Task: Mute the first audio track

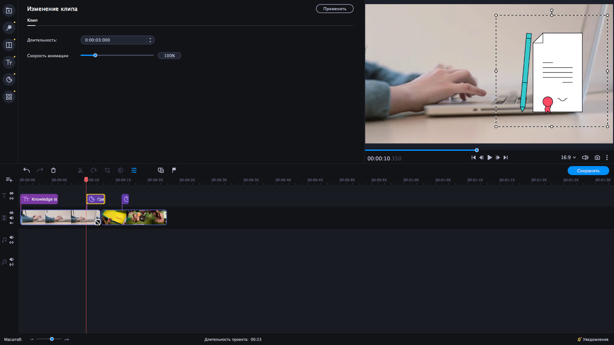Action: tap(12, 237)
